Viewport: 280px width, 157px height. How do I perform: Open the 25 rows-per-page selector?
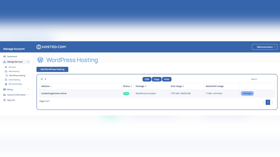click(x=43, y=79)
